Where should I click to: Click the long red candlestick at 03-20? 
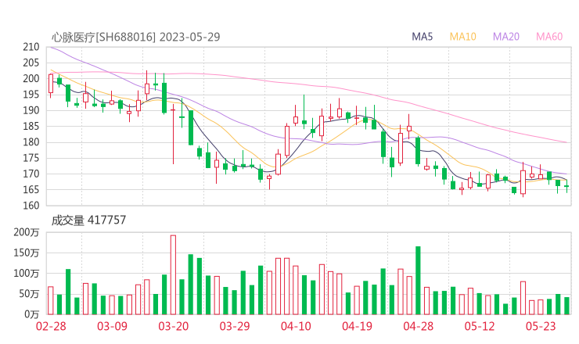point(173,133)
